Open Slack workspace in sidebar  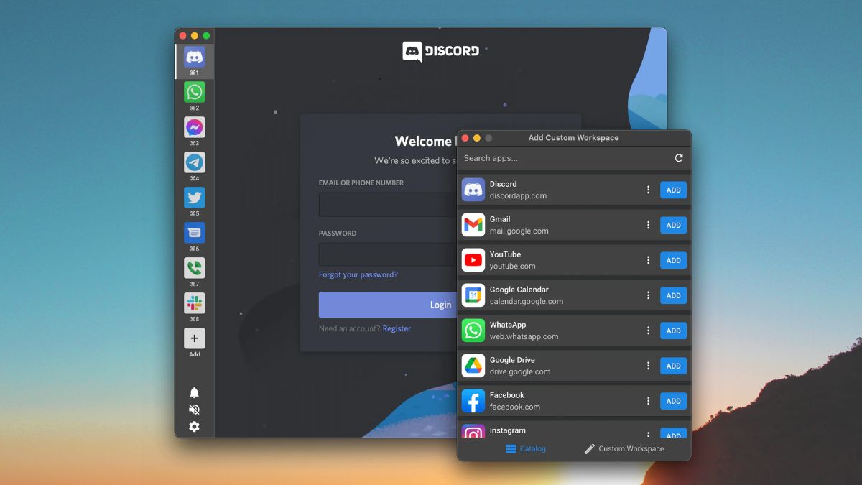click(x=194, y=303)
